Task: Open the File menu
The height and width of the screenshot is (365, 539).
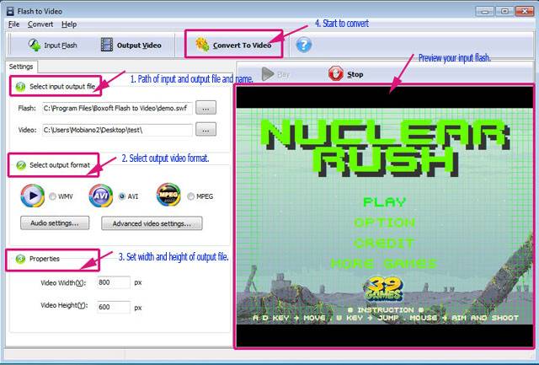Action: coord(13,24)
